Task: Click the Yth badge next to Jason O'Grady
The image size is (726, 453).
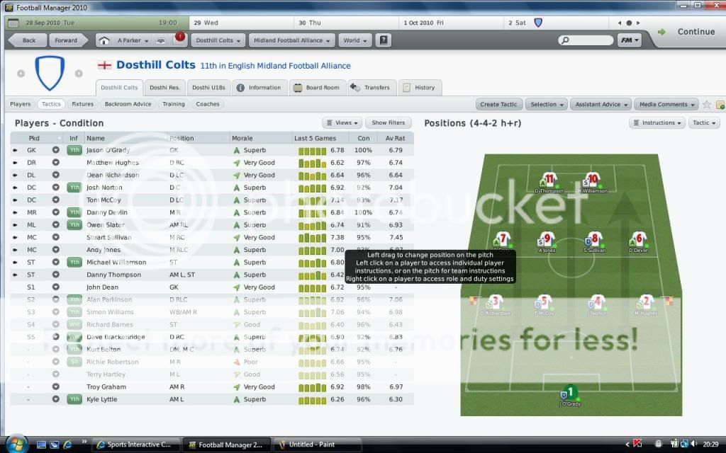Action: (73, 150)
